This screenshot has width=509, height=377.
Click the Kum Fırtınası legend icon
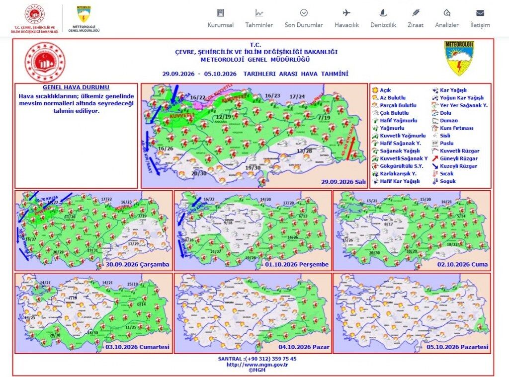pyautogui.click(x=435, y=128)
